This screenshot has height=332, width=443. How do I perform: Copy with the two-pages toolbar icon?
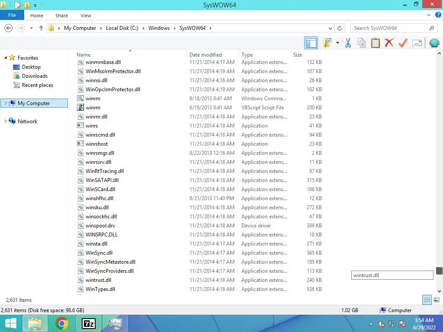point(361,43)
